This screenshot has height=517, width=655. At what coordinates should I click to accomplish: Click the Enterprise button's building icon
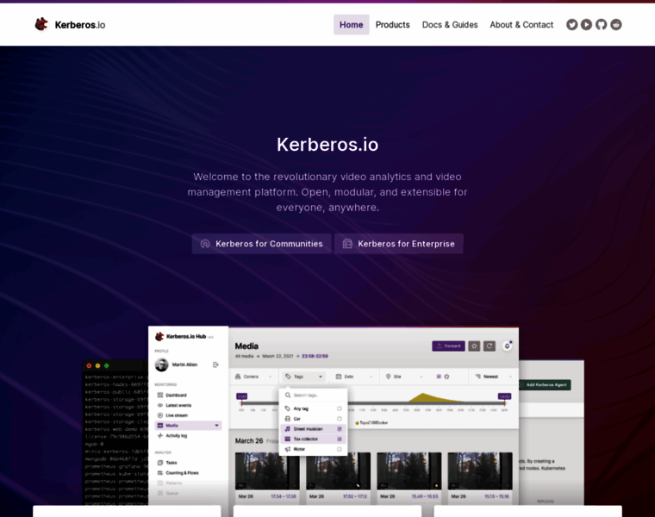click(347, 244)
